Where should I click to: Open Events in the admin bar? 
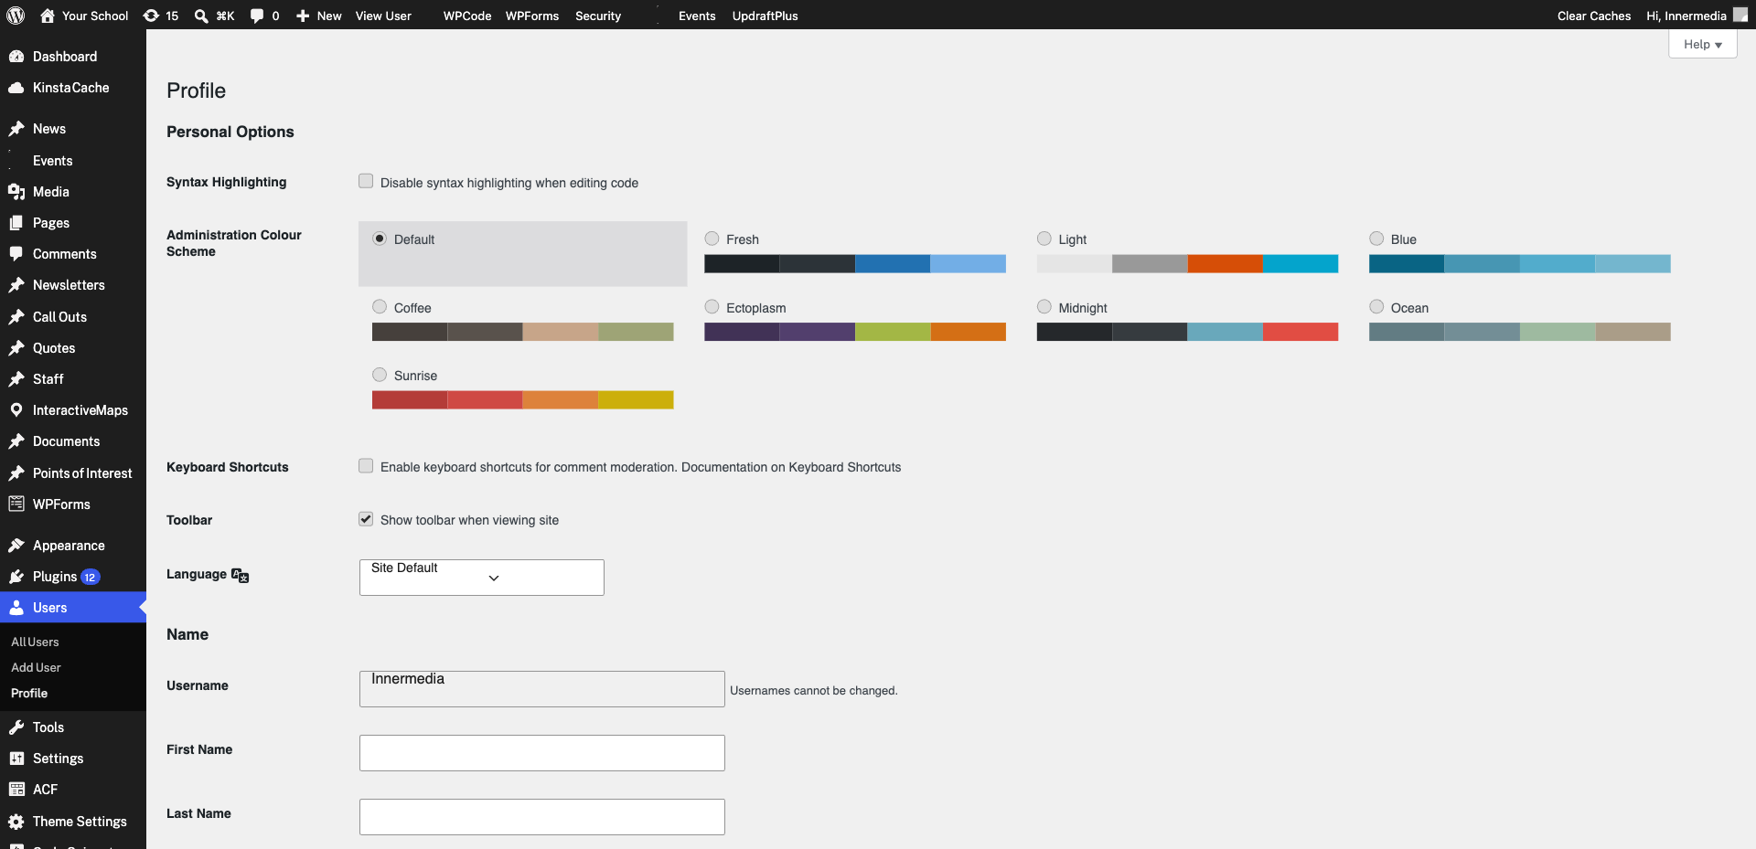point(697,16)
